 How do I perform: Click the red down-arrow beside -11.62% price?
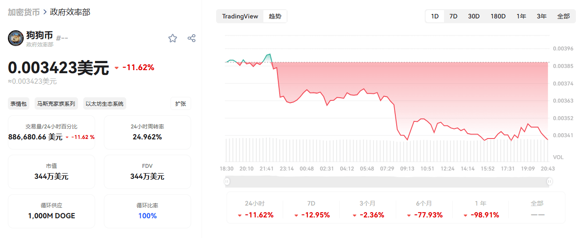117,68
